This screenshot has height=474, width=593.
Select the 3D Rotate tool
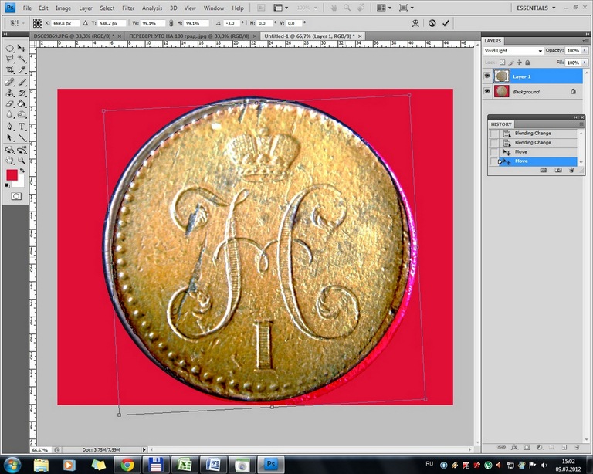click(10, 150)
